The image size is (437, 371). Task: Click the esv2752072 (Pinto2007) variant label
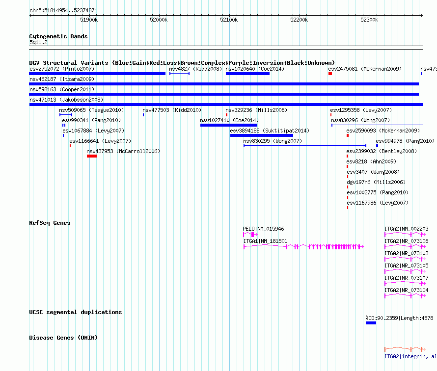click(62, 69)
